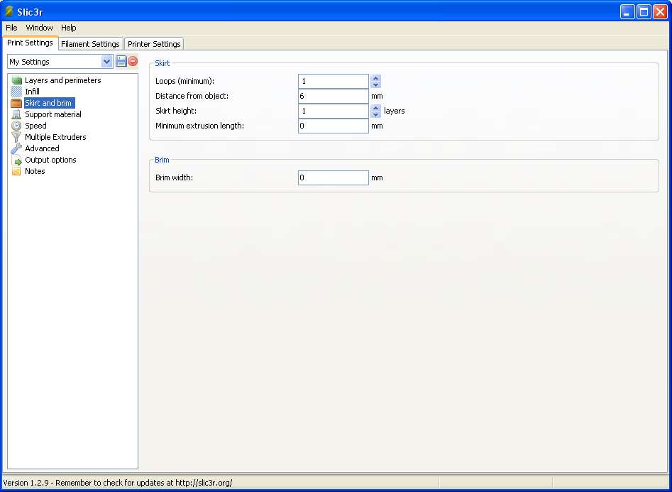Open the Speed settings page

(x=35, y=126)
